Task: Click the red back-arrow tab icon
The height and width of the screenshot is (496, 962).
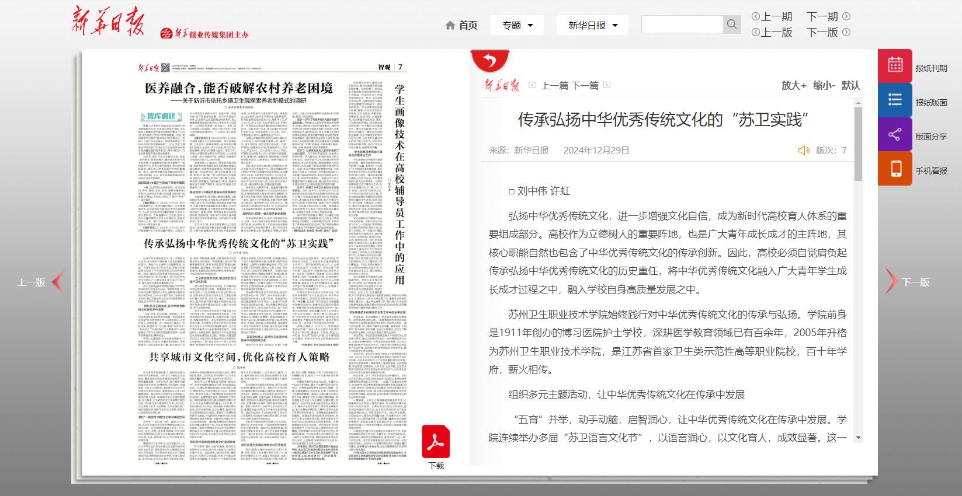Action: coord(489,61)
